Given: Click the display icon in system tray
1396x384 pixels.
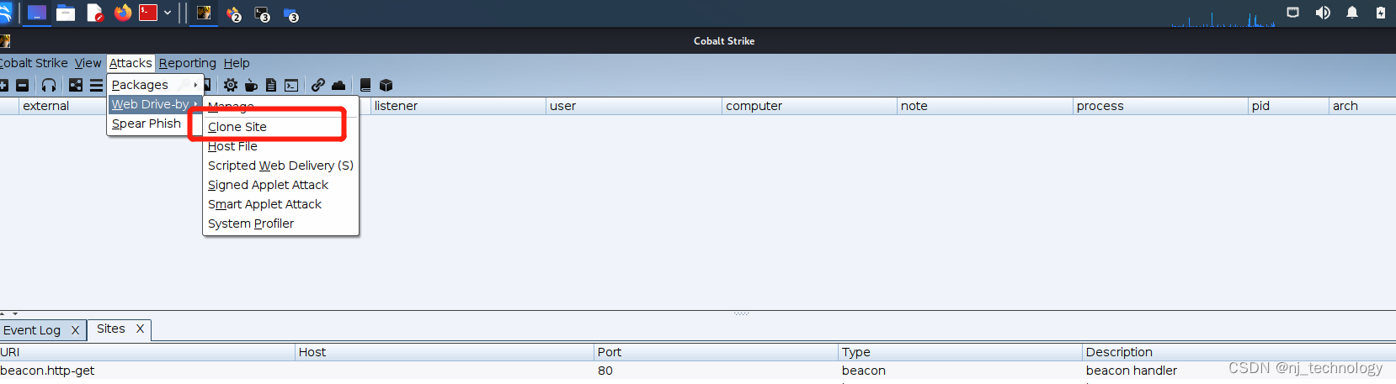Looking at the screenshot, I should coord(1293,13).
